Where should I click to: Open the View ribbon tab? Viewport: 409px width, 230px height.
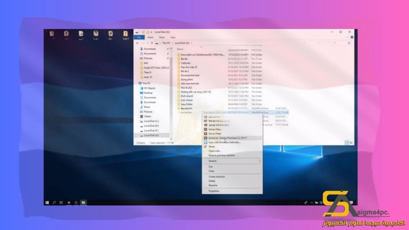pos(173,37)
